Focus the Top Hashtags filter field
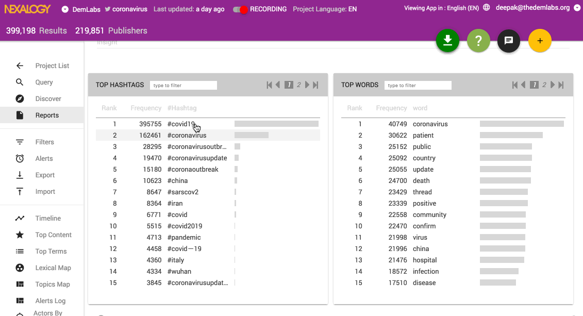583x316 pixels. pyautogui.click(x=184, y=85)
